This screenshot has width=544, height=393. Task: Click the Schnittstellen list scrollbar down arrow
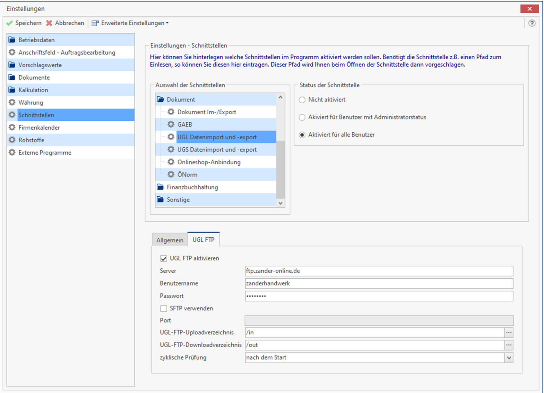coord(281,203)
